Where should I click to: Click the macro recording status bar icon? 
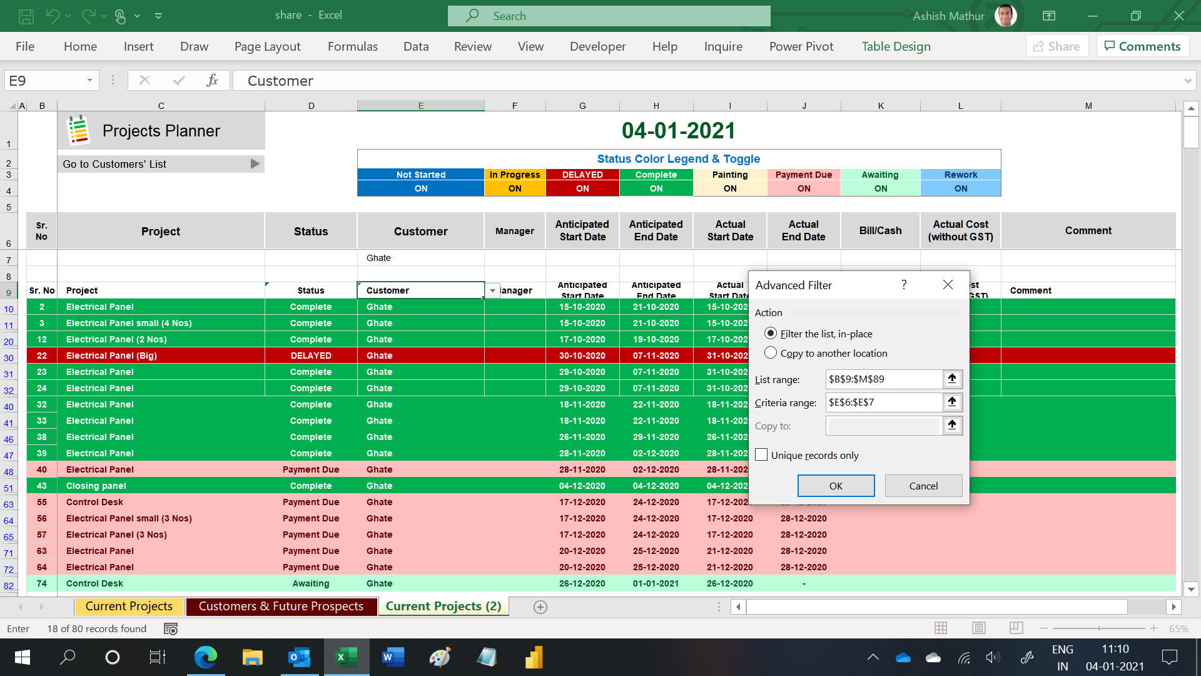pyautogui.click(x=170, y=628)
